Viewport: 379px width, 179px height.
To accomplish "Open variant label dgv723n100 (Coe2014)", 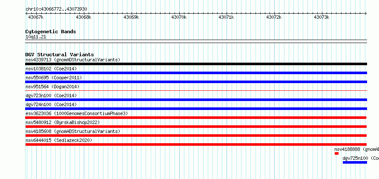I will click(x=51, y=95).
